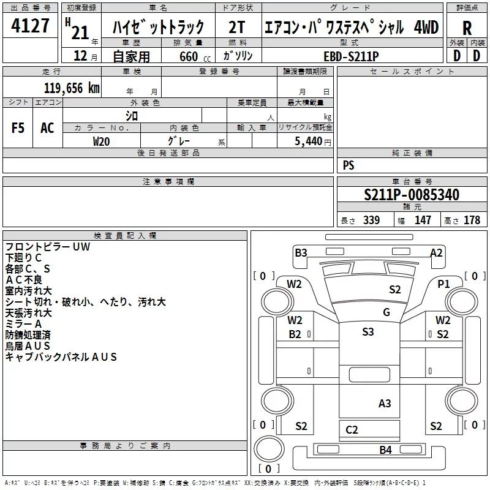Viewport: 490px width, 490px height.
Task: Click door mark B2 on the diagram
Action: tap(295, 334)
